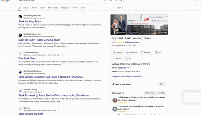Switch to the Videos tab
Screen dimensions: 201x115
click(x=43, y=8)
